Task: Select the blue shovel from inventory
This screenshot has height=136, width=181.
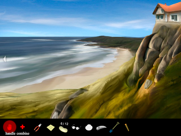Action: pos(114,127)
